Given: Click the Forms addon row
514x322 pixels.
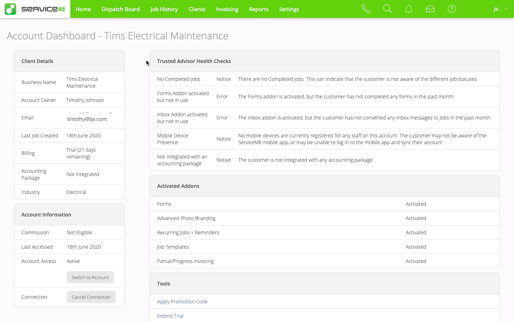Looking at the screenshot, I should pyautogui.click(x=164, y=204).
